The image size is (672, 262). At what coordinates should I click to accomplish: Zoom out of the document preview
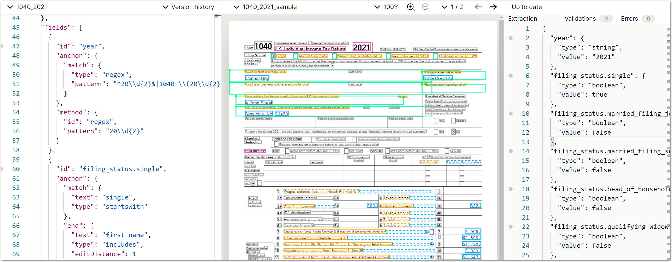tap(426, 7)
